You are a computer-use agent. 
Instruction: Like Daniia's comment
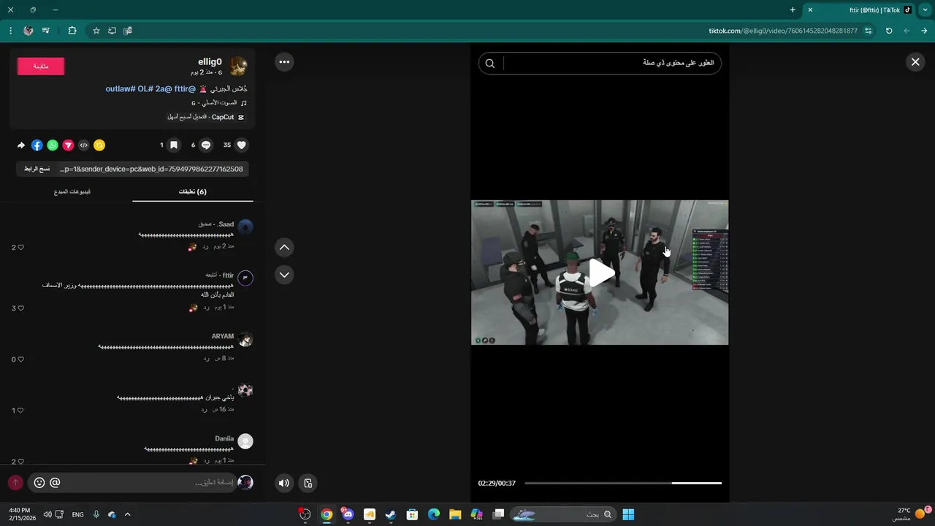[x=20, y=462]
